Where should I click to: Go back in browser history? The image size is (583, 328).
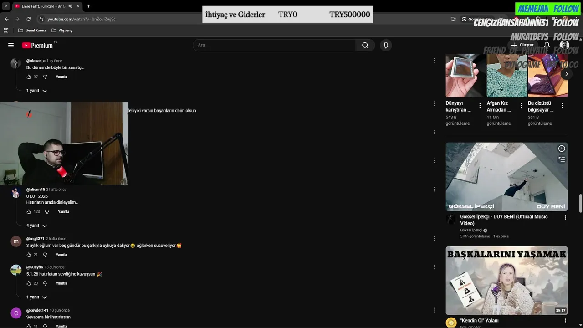tap(6, 19)
